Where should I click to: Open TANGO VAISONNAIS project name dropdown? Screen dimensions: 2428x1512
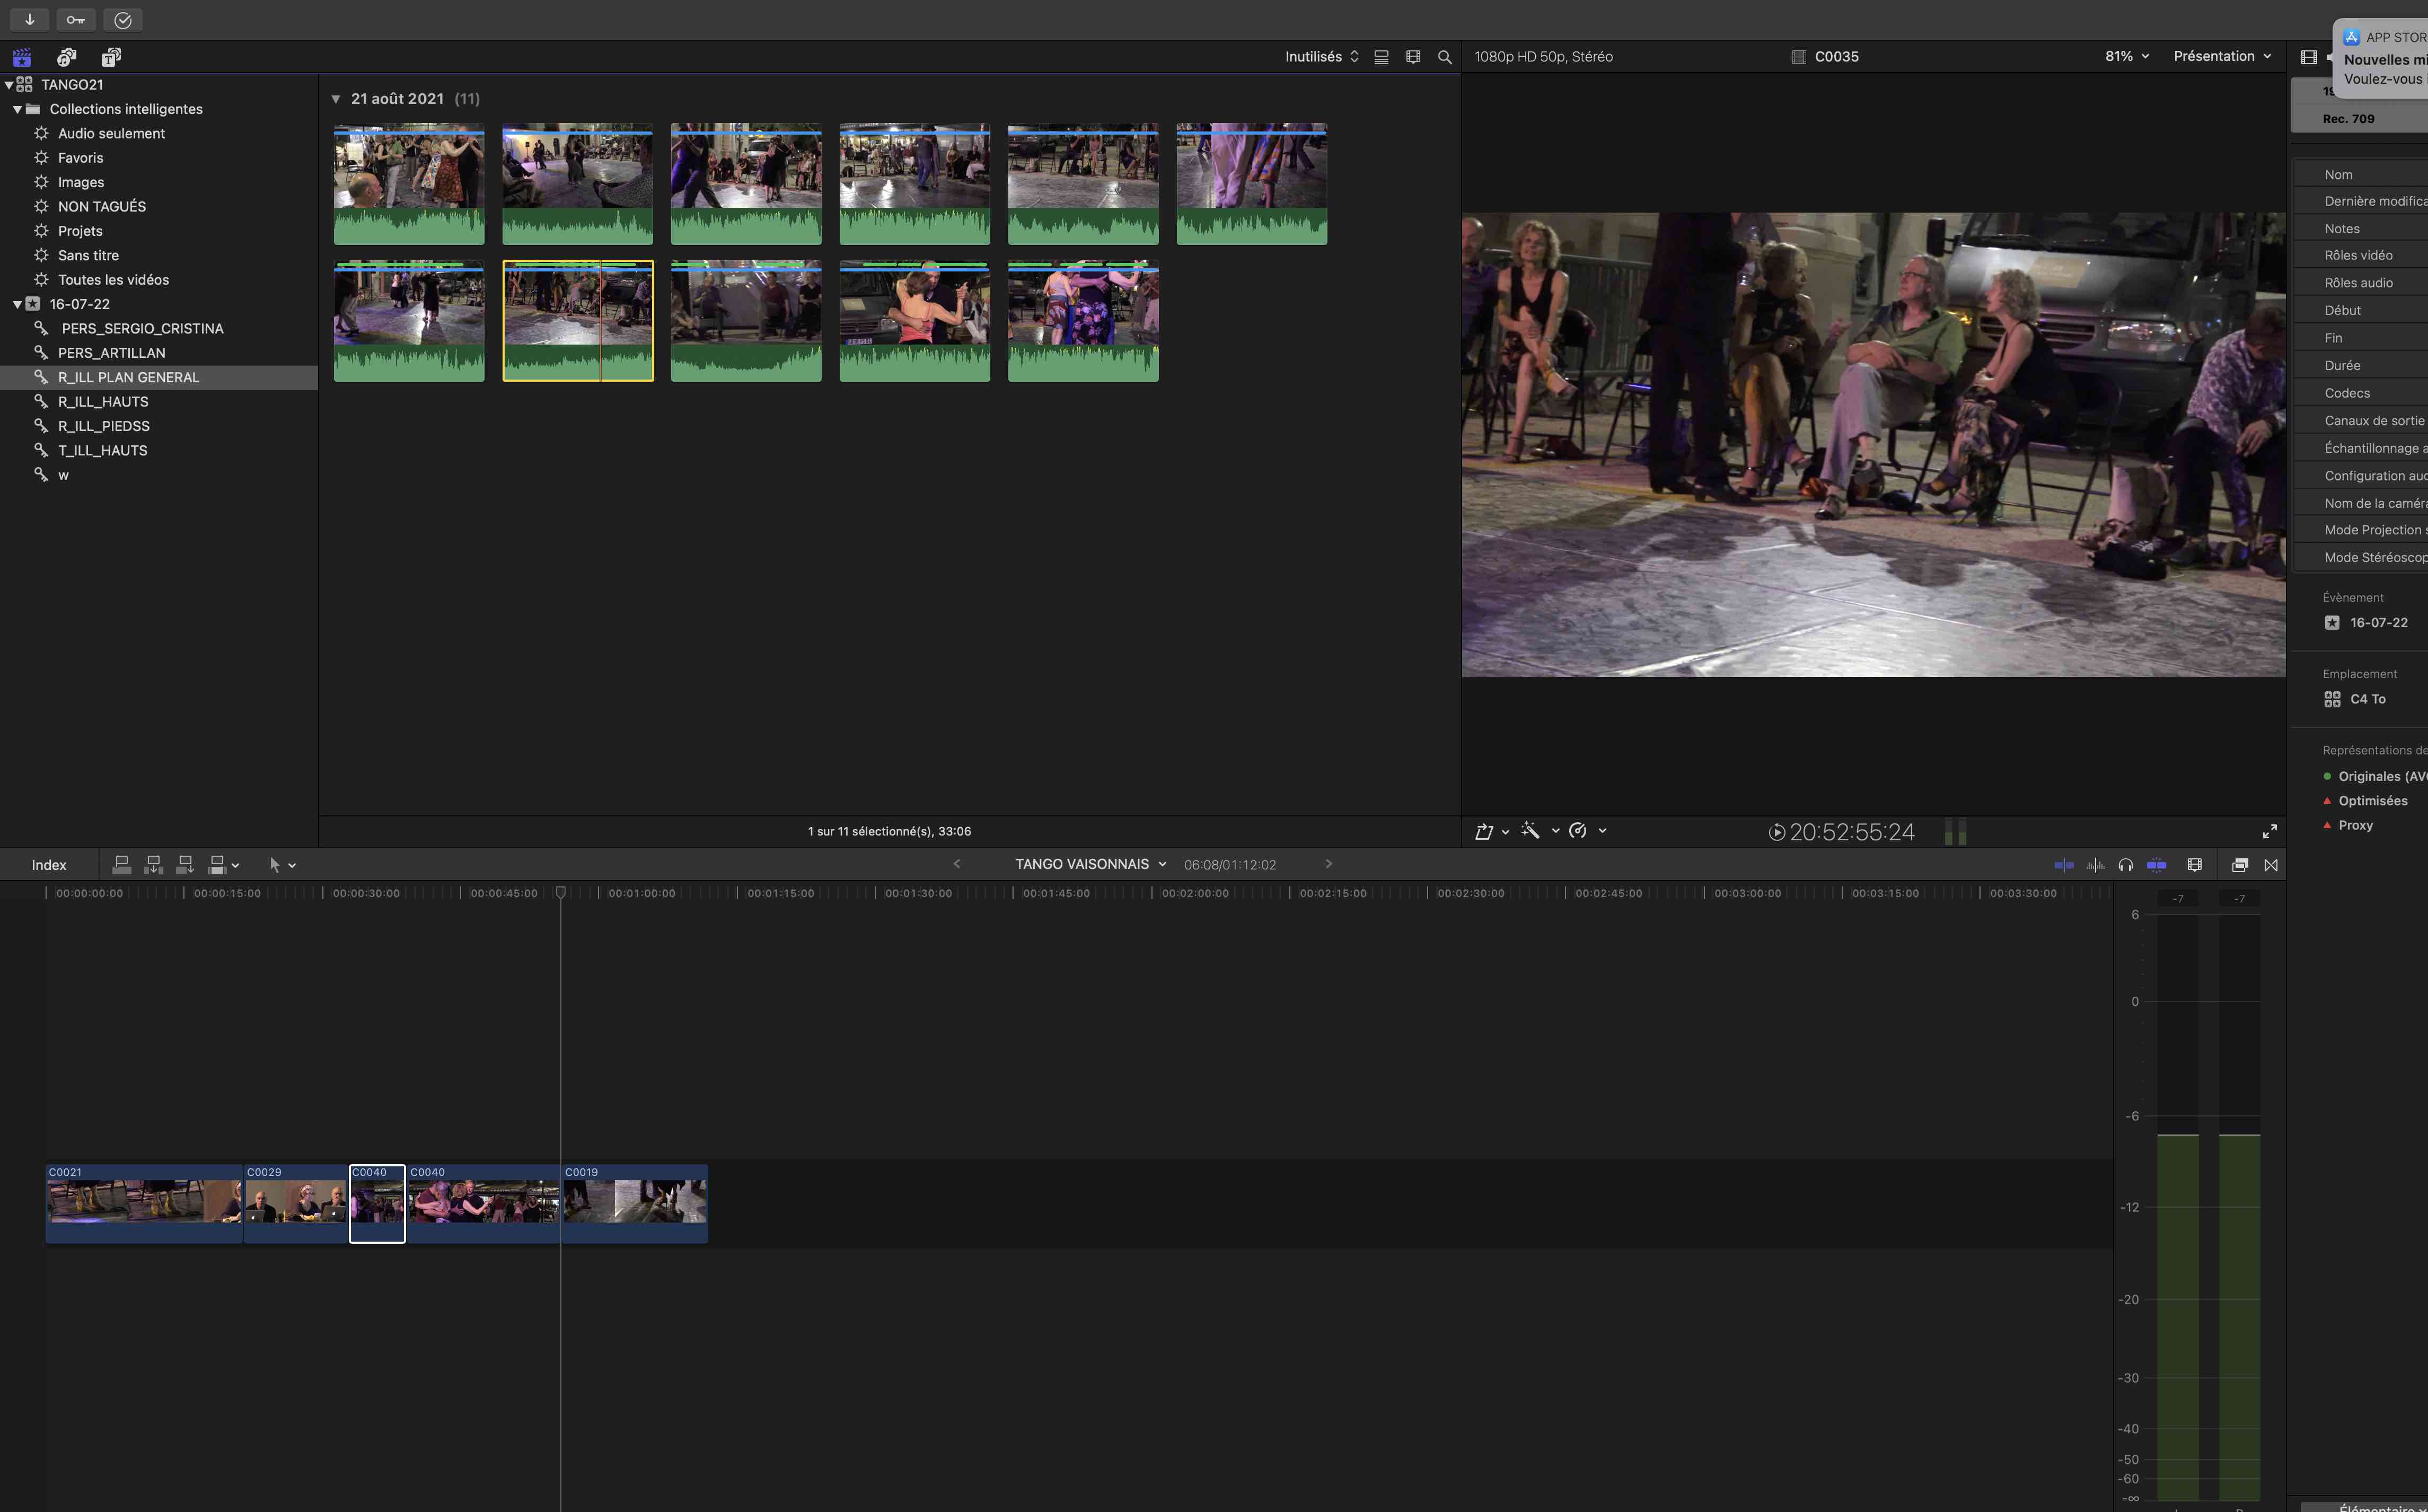tap(1090, 864)
